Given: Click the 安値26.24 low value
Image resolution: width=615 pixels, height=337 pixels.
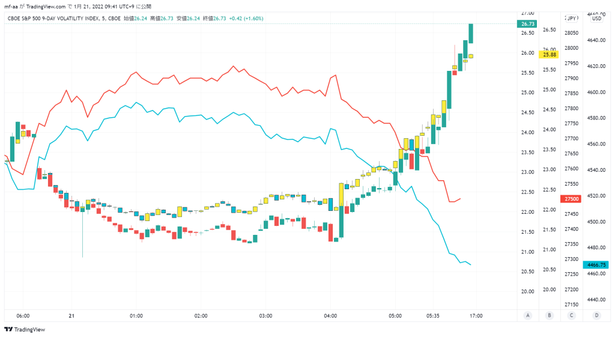Looking at the screenshot, I should (188, 19).
